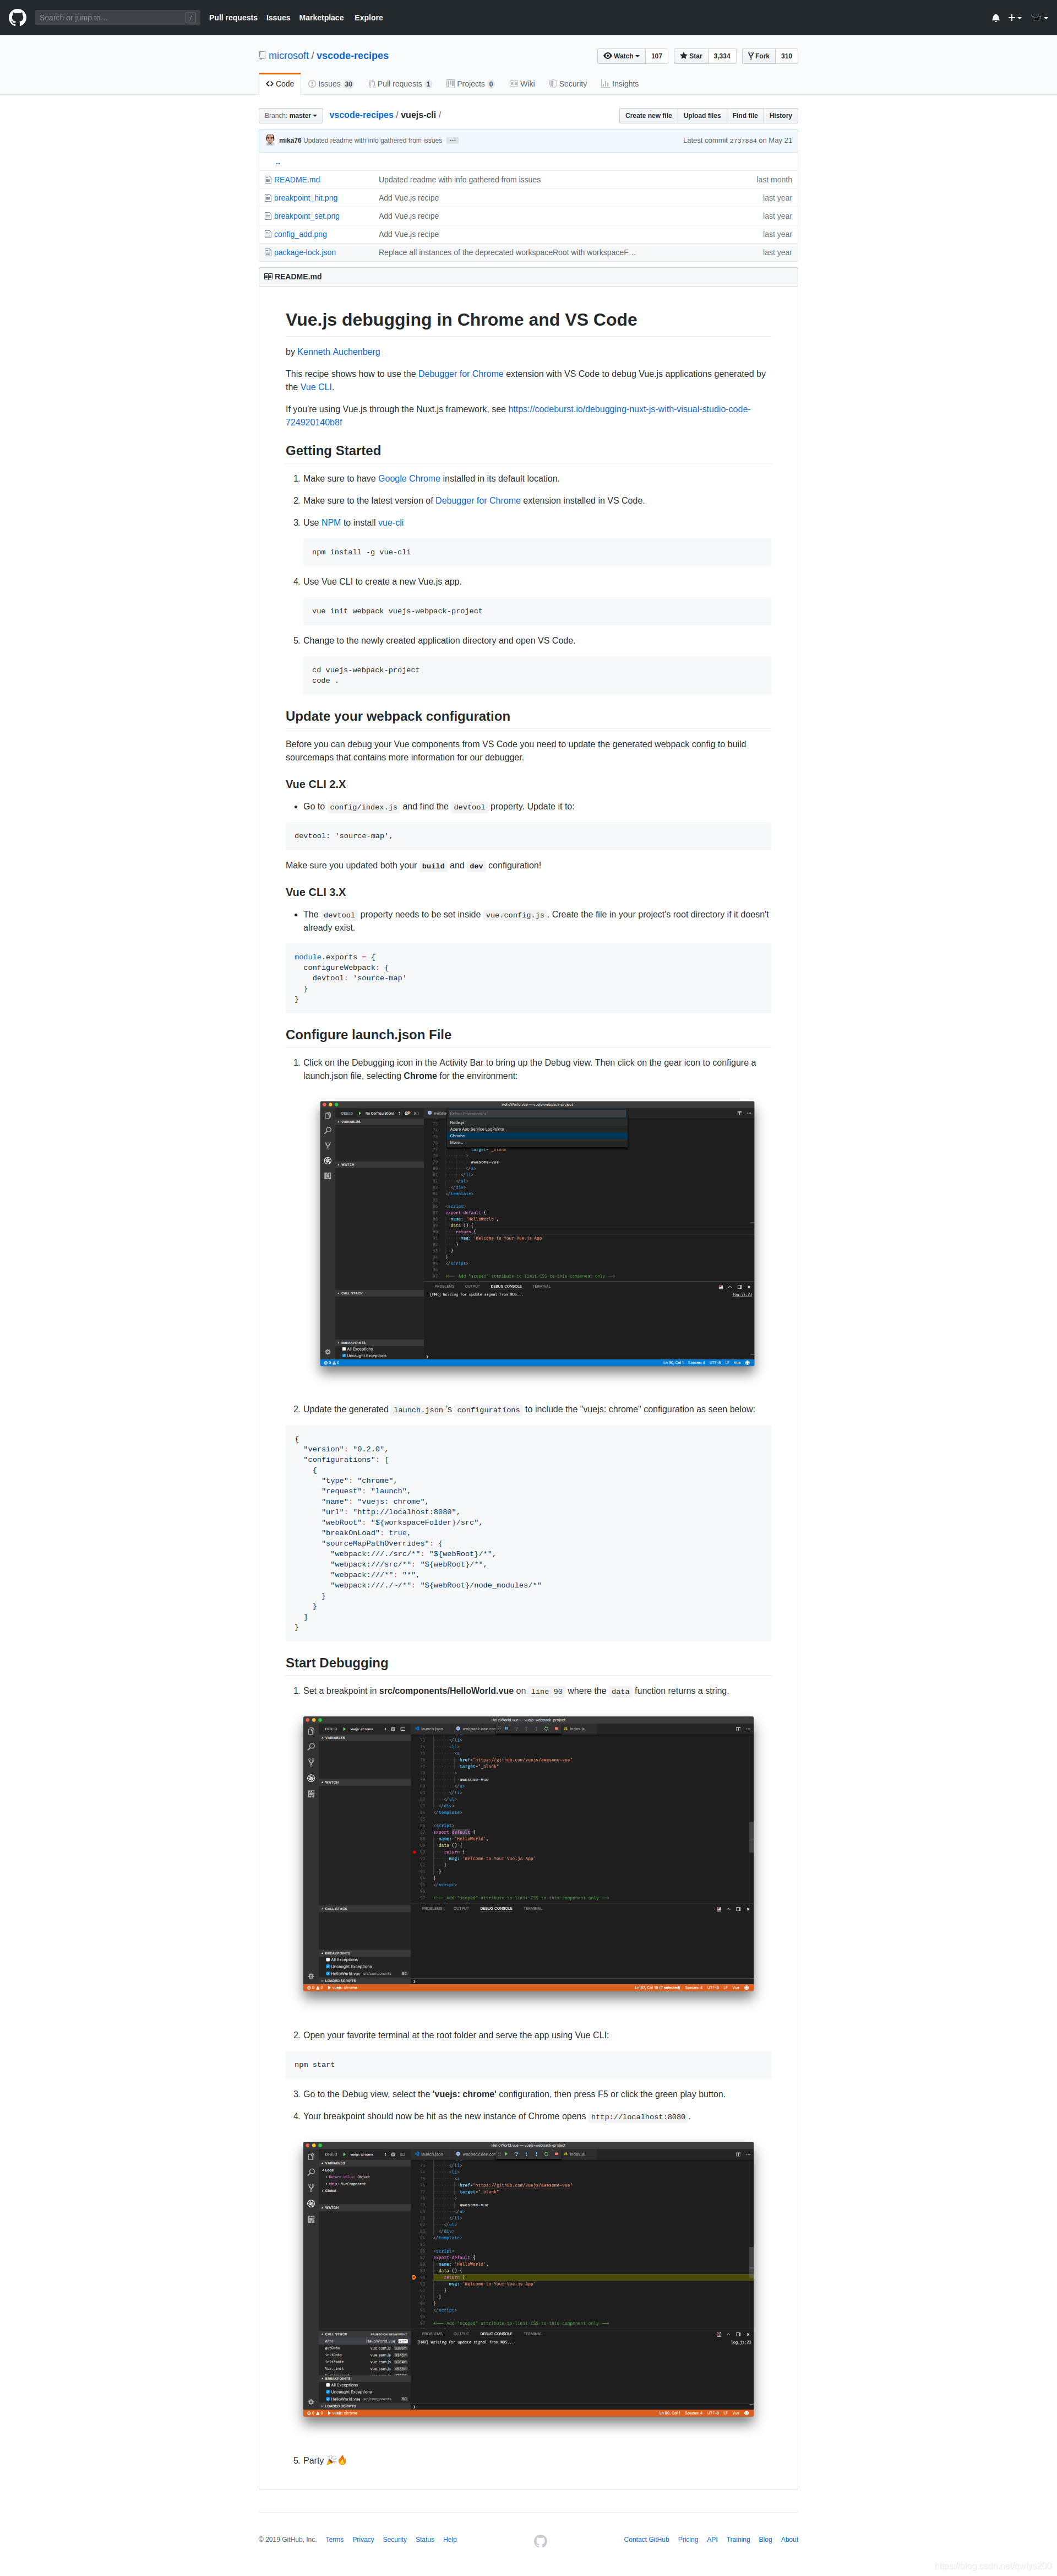The width and height of the screenshot is (1057, 2576).
Task: Open Issues in the top navigation
Action: tap(277, 18)
